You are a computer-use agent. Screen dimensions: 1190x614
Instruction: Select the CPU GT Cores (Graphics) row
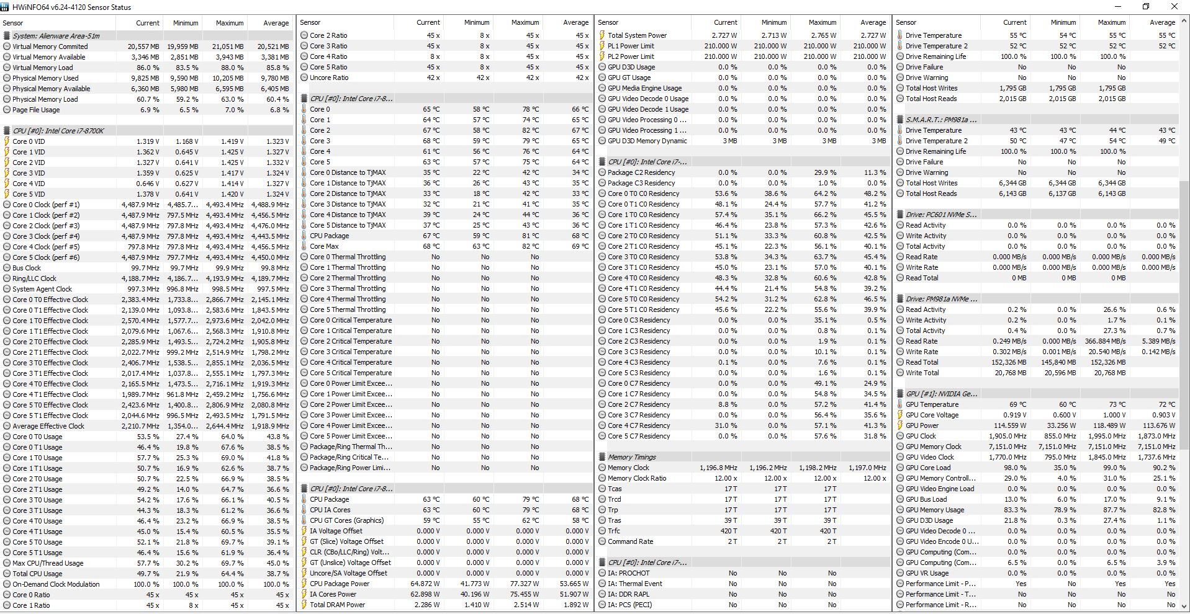(x=445, y=520)
